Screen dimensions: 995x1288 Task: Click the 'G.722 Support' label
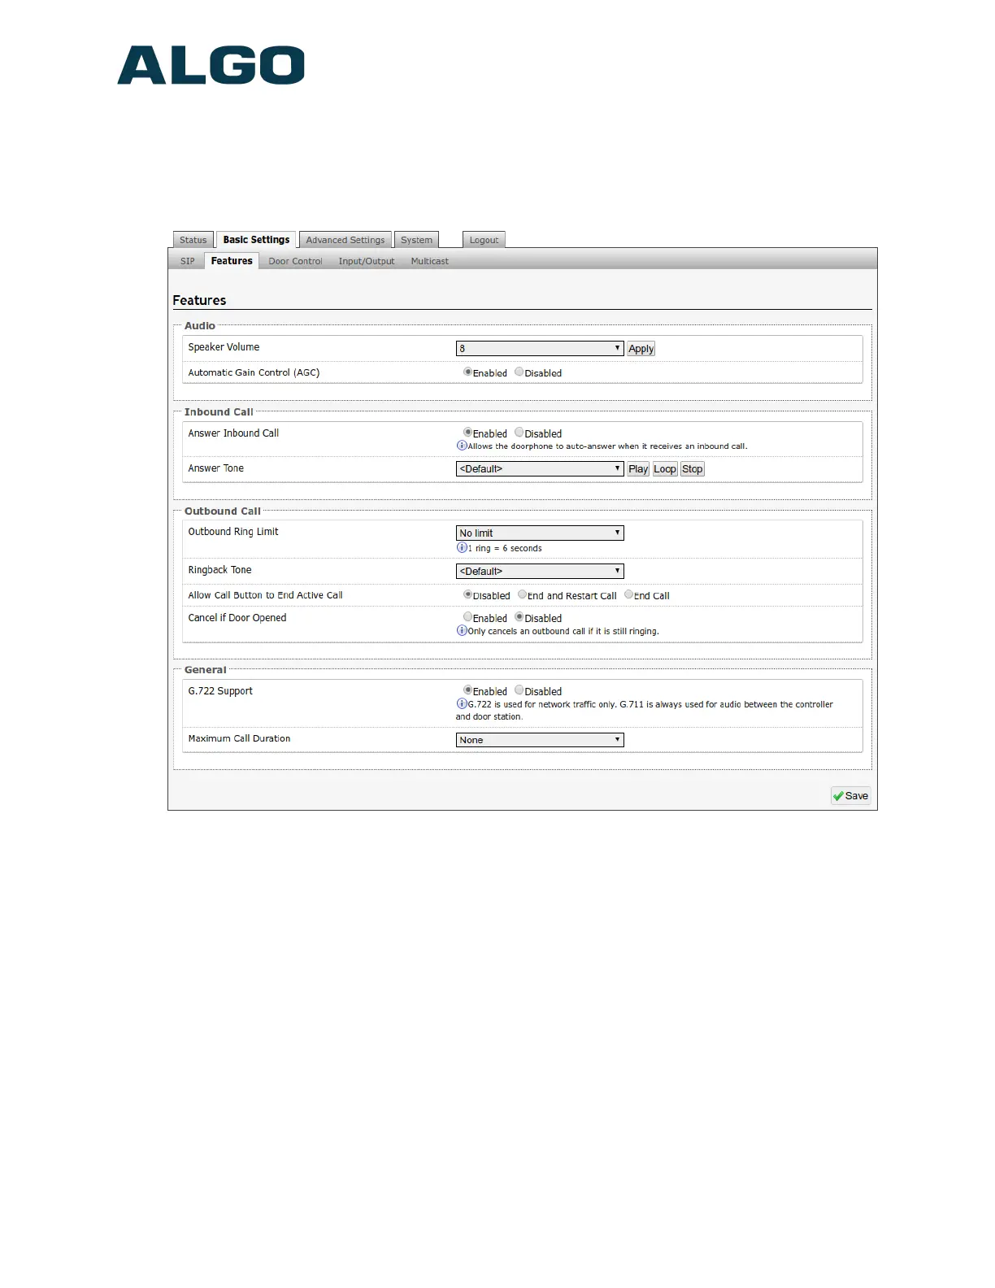click(x=220, y=691)
